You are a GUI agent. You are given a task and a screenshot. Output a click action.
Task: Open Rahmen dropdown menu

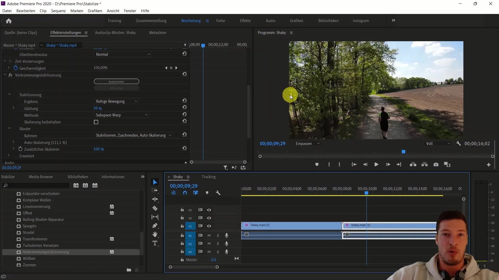tap(133, 135)
